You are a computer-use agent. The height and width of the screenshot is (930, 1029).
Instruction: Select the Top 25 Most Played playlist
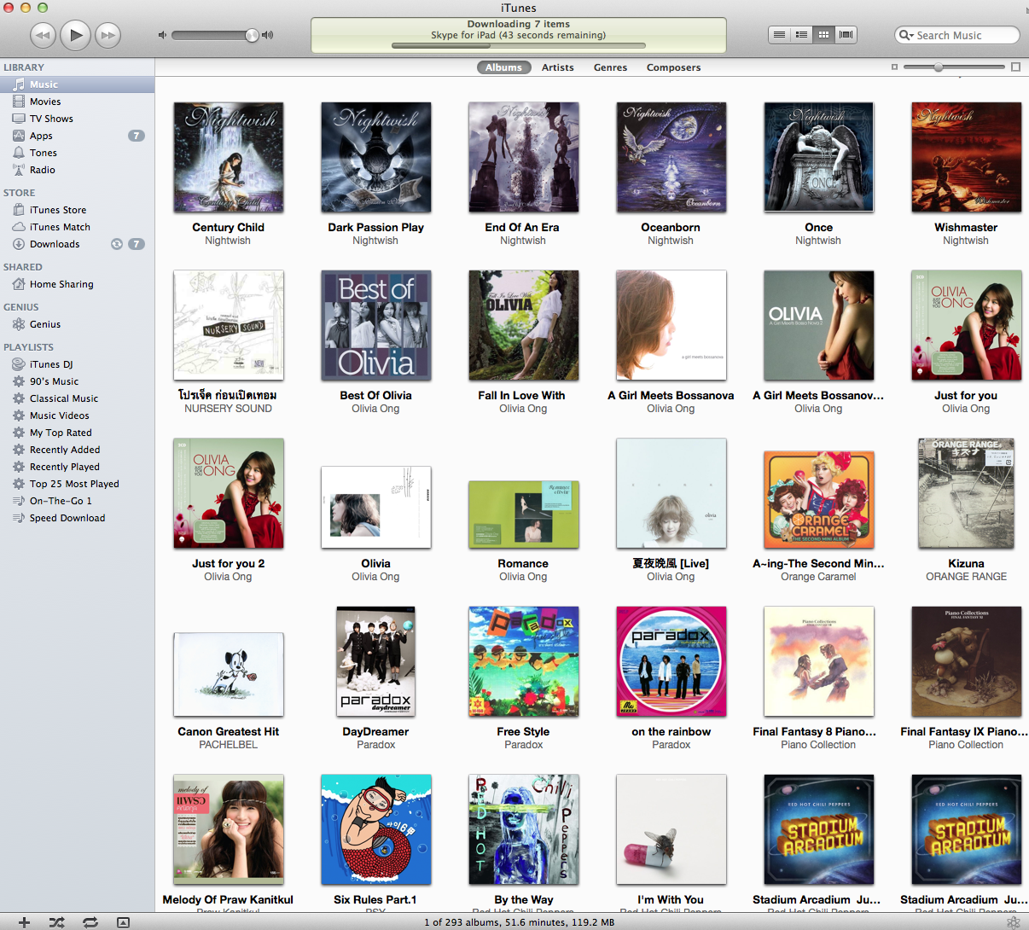pyautogui.click(x=77, y=484)
